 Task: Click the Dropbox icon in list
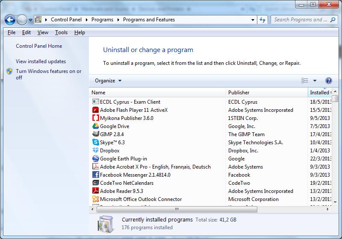click(95, 150)
